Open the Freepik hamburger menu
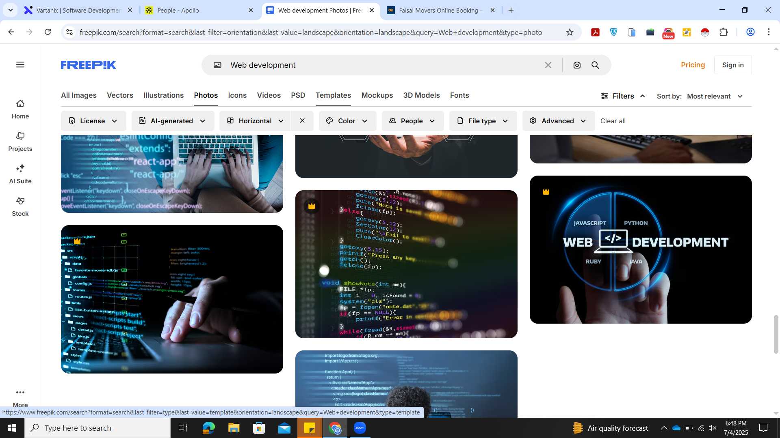This screenshot has height=438, width=780. (20, 65)
